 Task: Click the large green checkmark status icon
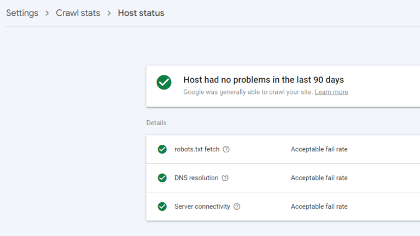[x=164, y=82]
